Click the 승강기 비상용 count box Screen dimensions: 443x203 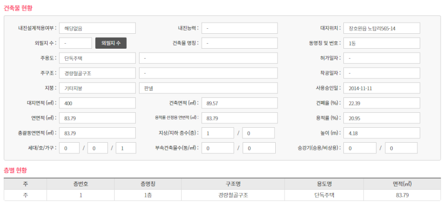[x=401, y=148]
